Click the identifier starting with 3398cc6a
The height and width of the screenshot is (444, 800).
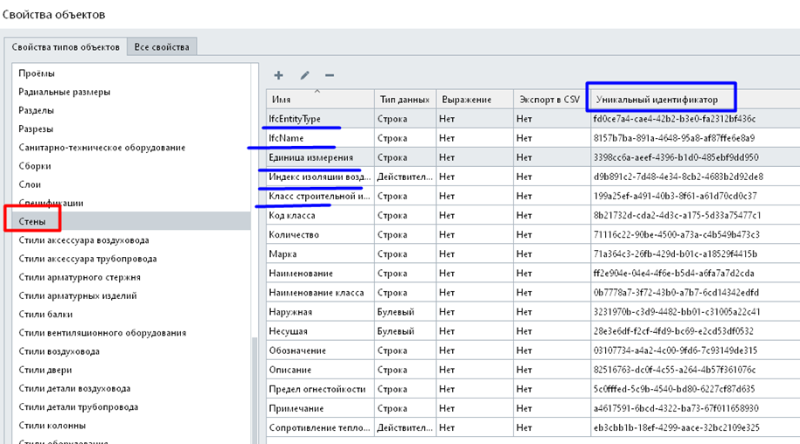[676, 157]
